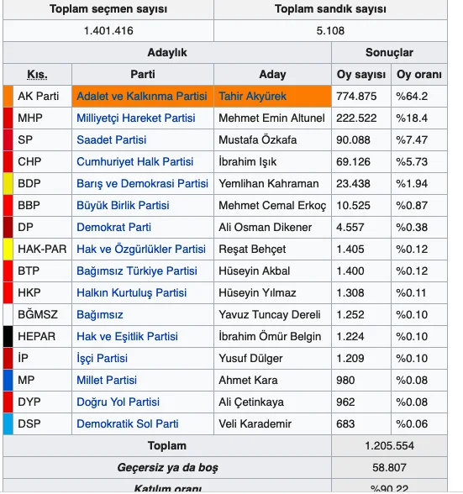Open Bağımsız Türkiye Partisi link
Screen dimensions: 463x494
click(x=137, y=271)
